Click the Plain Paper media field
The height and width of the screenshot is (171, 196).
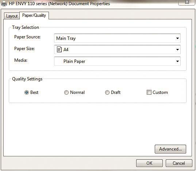point(117,61)
